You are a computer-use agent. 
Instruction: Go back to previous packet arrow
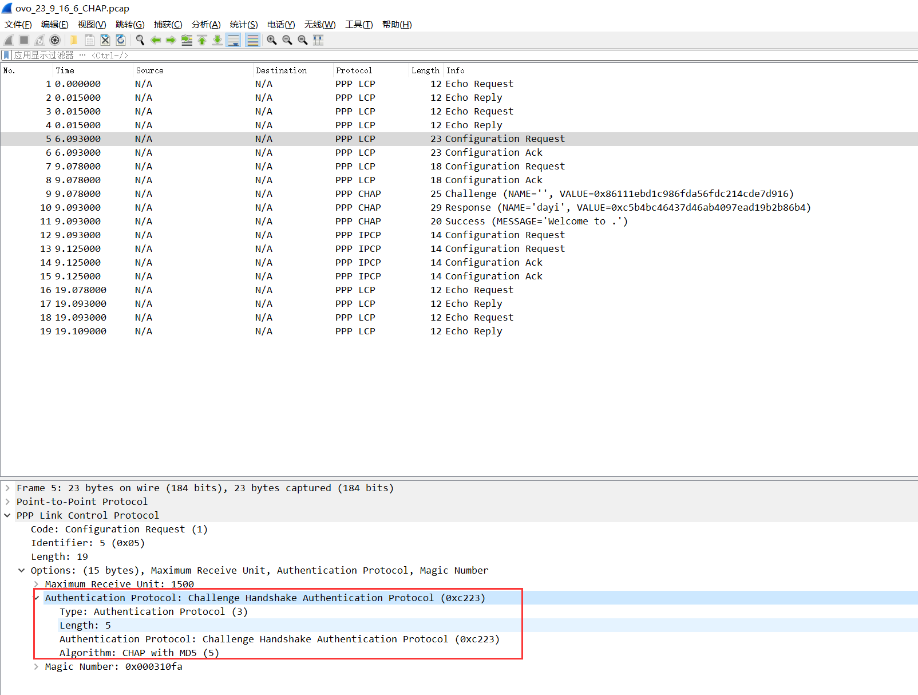click(155, 40)
